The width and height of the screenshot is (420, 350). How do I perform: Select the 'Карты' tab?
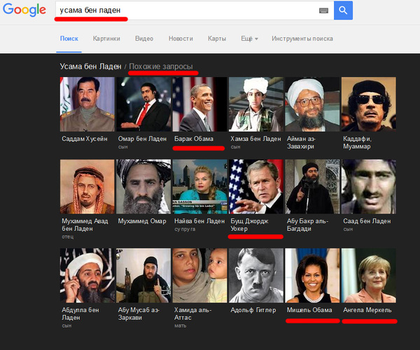[x=217, y=38]
